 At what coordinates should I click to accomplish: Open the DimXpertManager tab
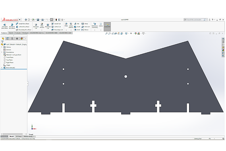point(17,39)
